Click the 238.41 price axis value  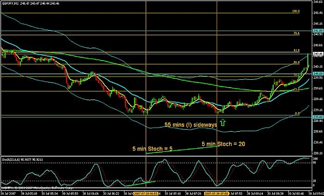(x=318, y=142)
